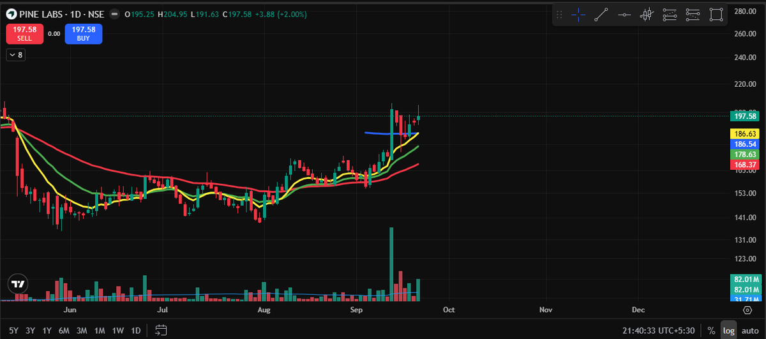Click the yellow 186.63 moving average label
Screen dimensions: 766x339
744,134
